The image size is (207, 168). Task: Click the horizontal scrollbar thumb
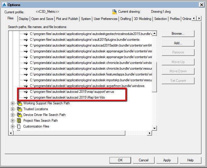point(69,133)
